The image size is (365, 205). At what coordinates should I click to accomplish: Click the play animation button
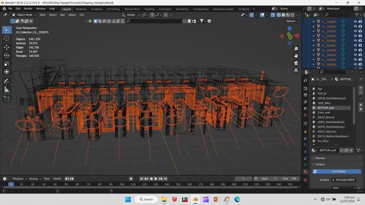[x=156, y=179]
